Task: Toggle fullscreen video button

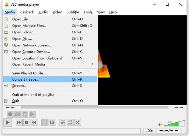Action: click(x=45, y=122)
